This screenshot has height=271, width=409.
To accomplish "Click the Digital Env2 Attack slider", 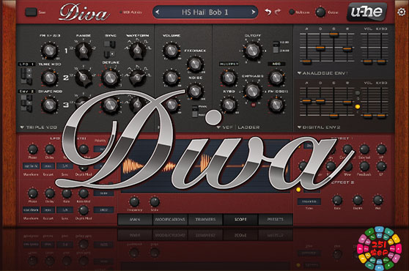I will click(x=306, y=102).
